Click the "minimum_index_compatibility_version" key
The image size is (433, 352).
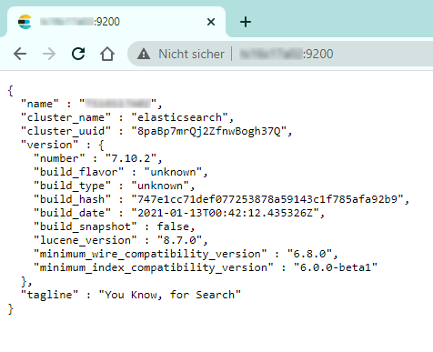(154, 267)
